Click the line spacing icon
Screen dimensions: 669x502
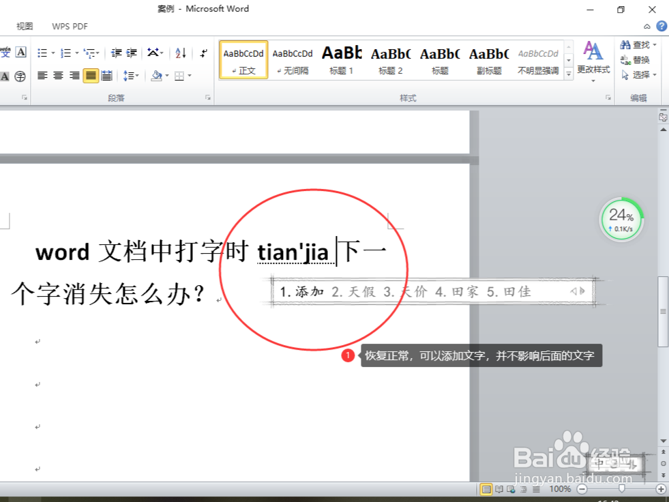click(128, 76)
